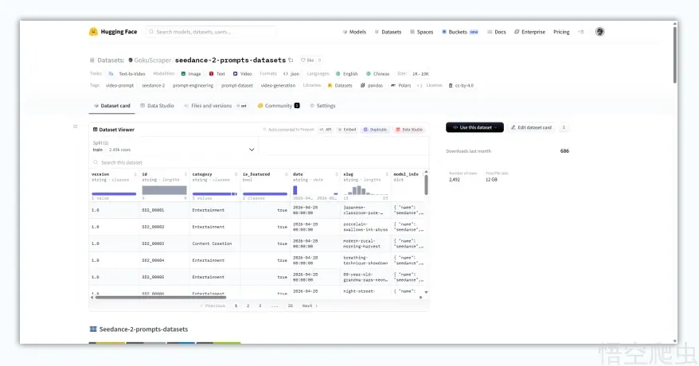Select the category column value distribution bar
This screenshot has width=699, height=366.
tap(214, 193)
